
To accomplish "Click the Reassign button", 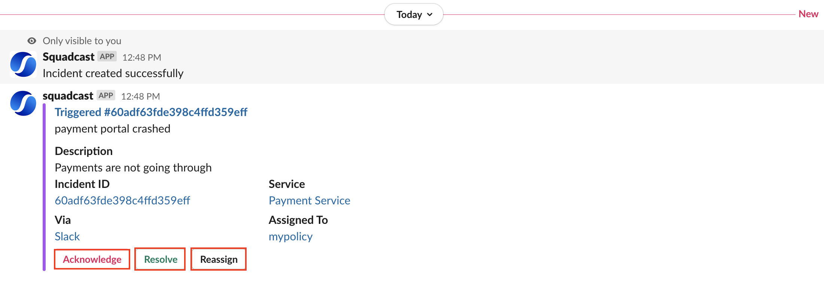I will (219, 259).
